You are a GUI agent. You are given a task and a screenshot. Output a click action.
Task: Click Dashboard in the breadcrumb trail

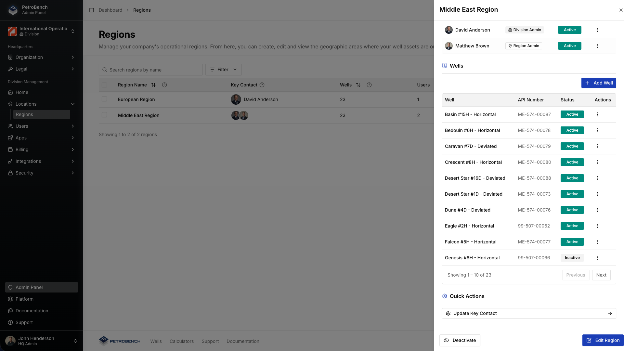coord(110,10)
